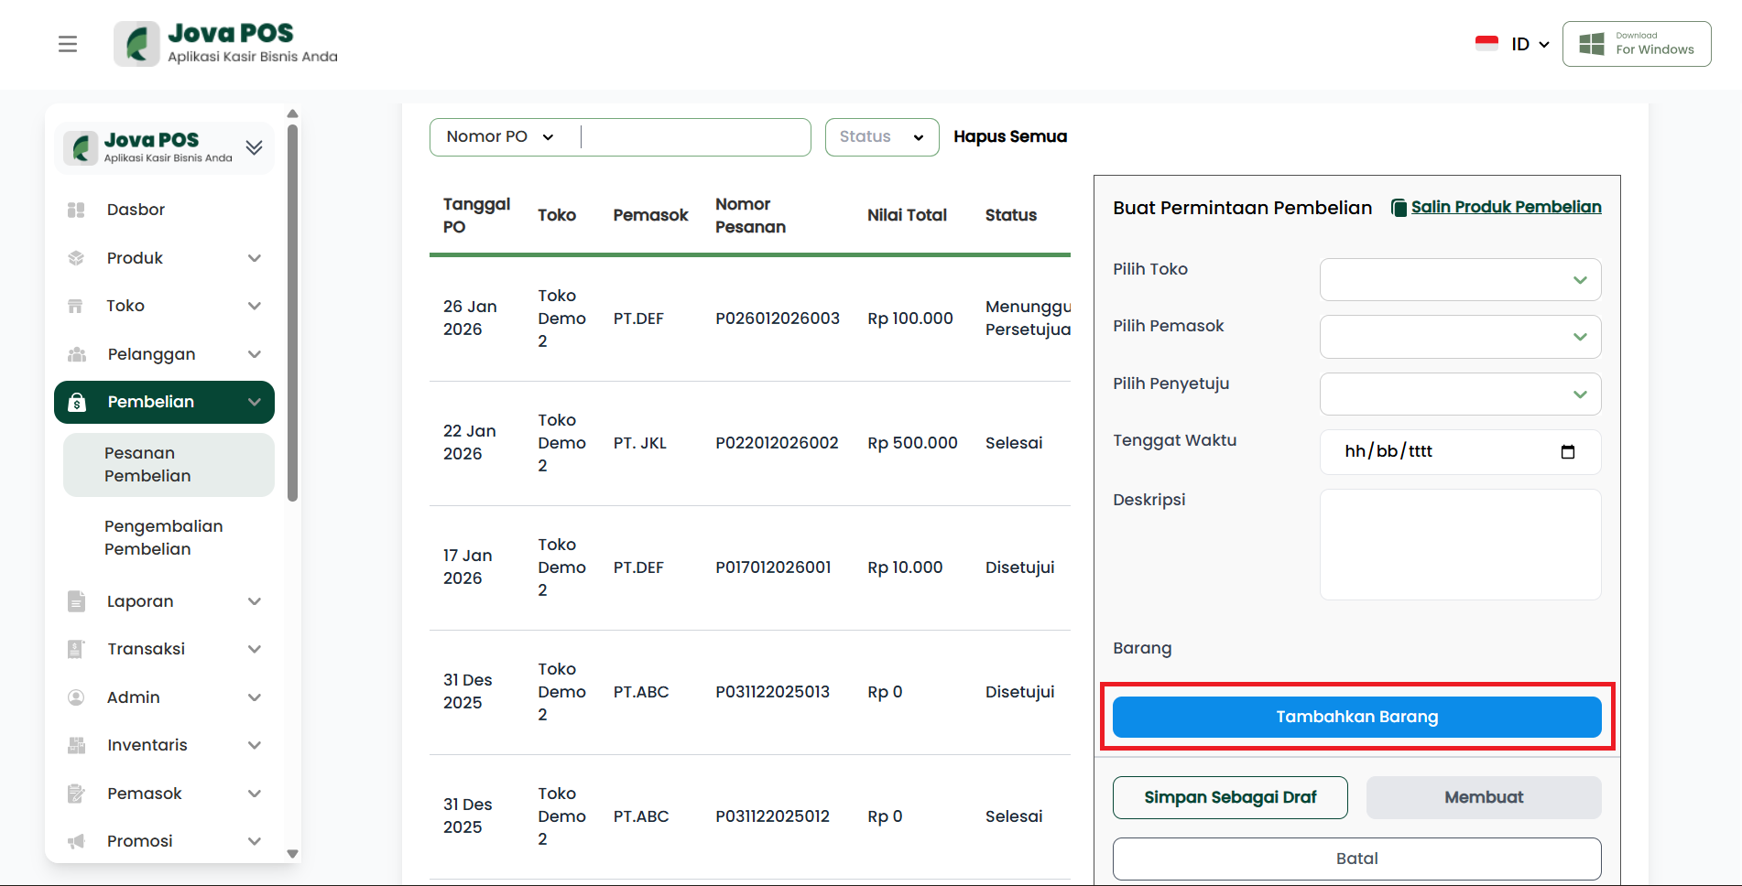
Task: Open the Pilih Toko dropdown
Action: [x=1460, y=280]
